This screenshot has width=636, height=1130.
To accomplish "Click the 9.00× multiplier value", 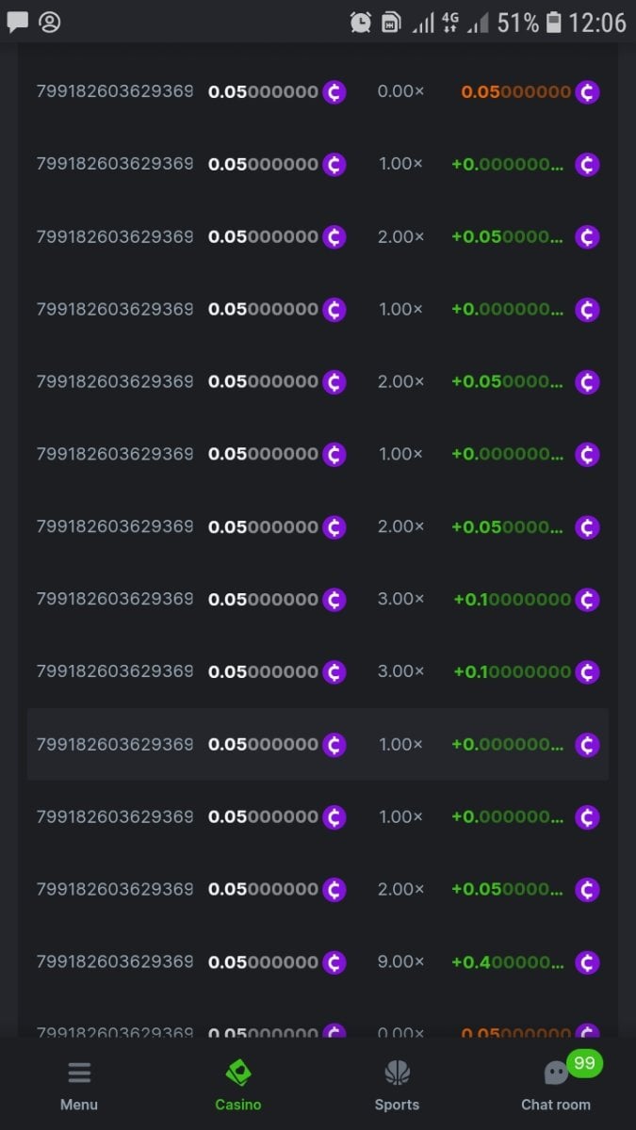I will (x=400, y=961).
